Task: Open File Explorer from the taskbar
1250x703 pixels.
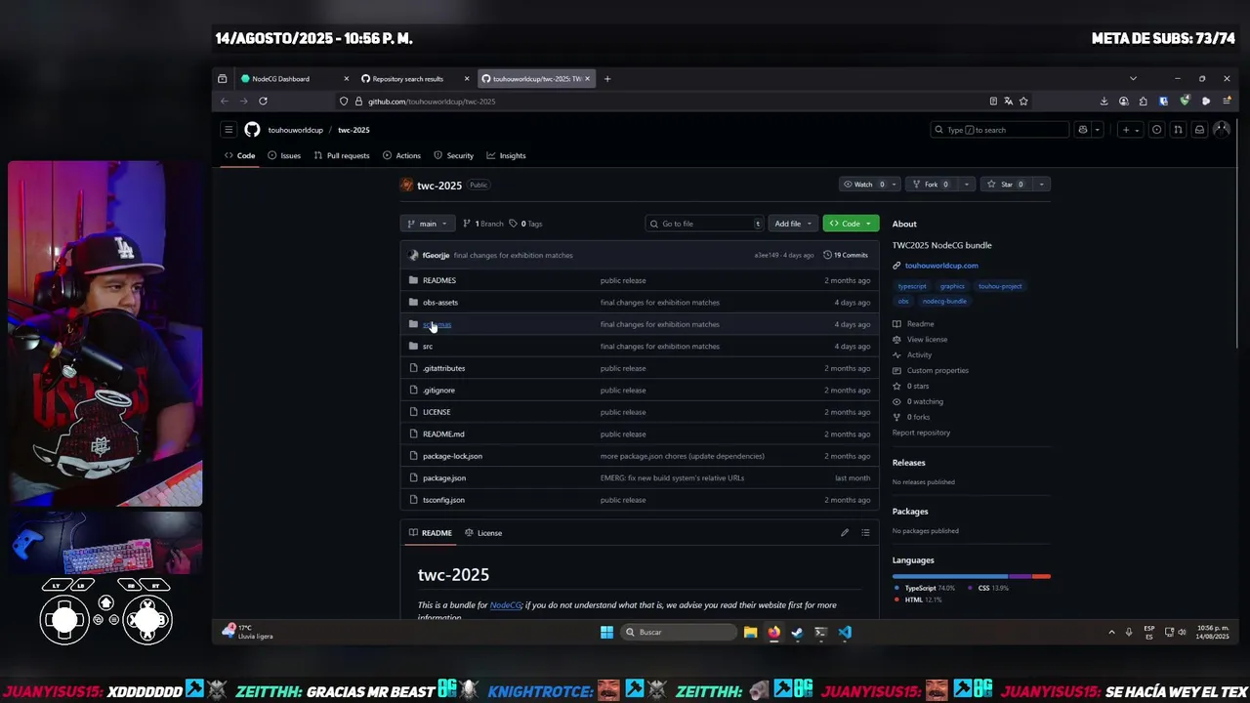Action: 750,632
